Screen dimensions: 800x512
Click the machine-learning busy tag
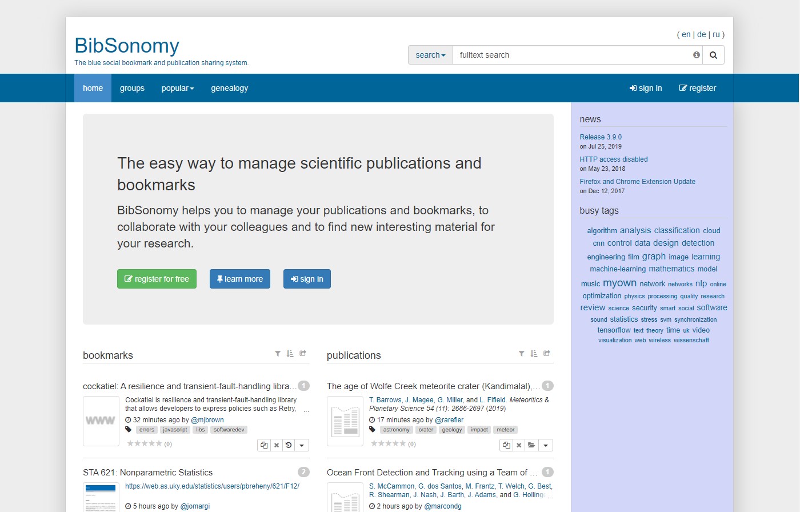point(618,269)
